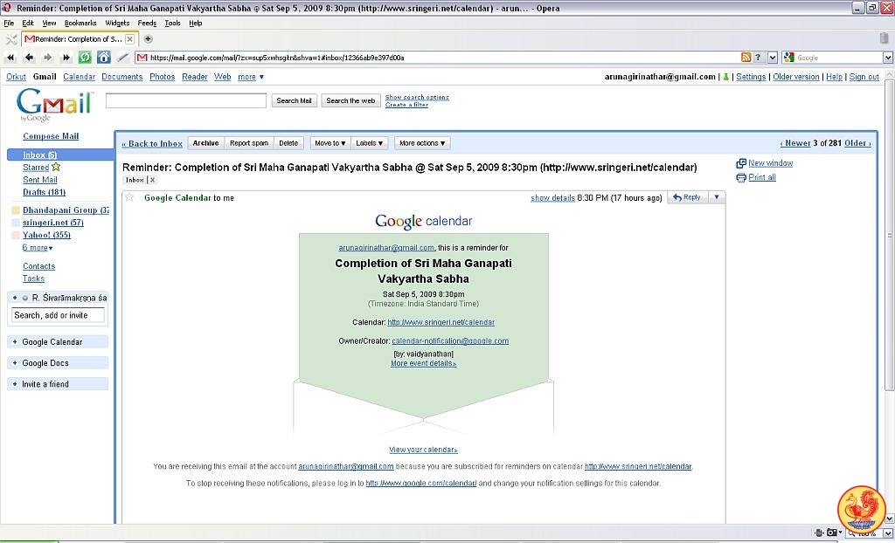This screenshot has width=895, height=543.
Task: Open the Tools menu
Action: coord(172,24)
